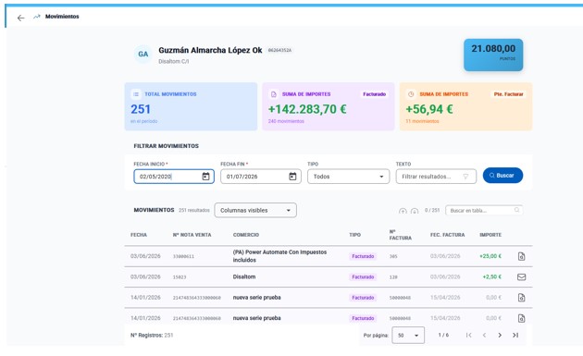Viewport: 583px width, 356px height.
Task: Go back using the left arrow icon
Action: click(x=20, y=18)
